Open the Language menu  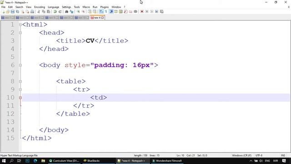(54, 7)
